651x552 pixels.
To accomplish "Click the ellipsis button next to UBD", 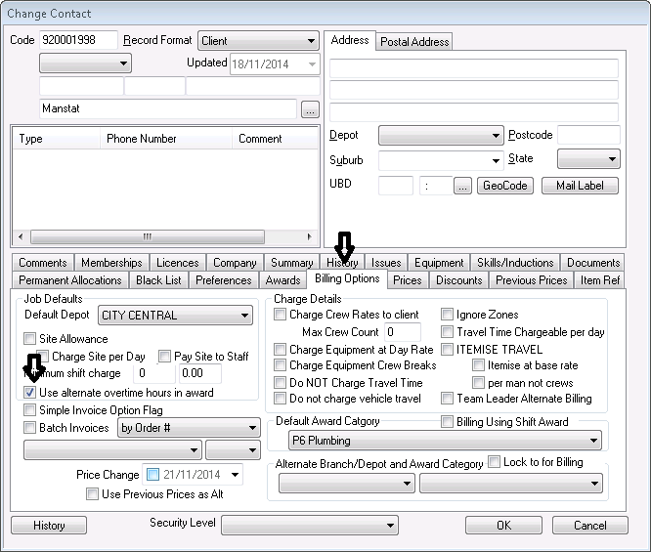I will pos(462,186).
